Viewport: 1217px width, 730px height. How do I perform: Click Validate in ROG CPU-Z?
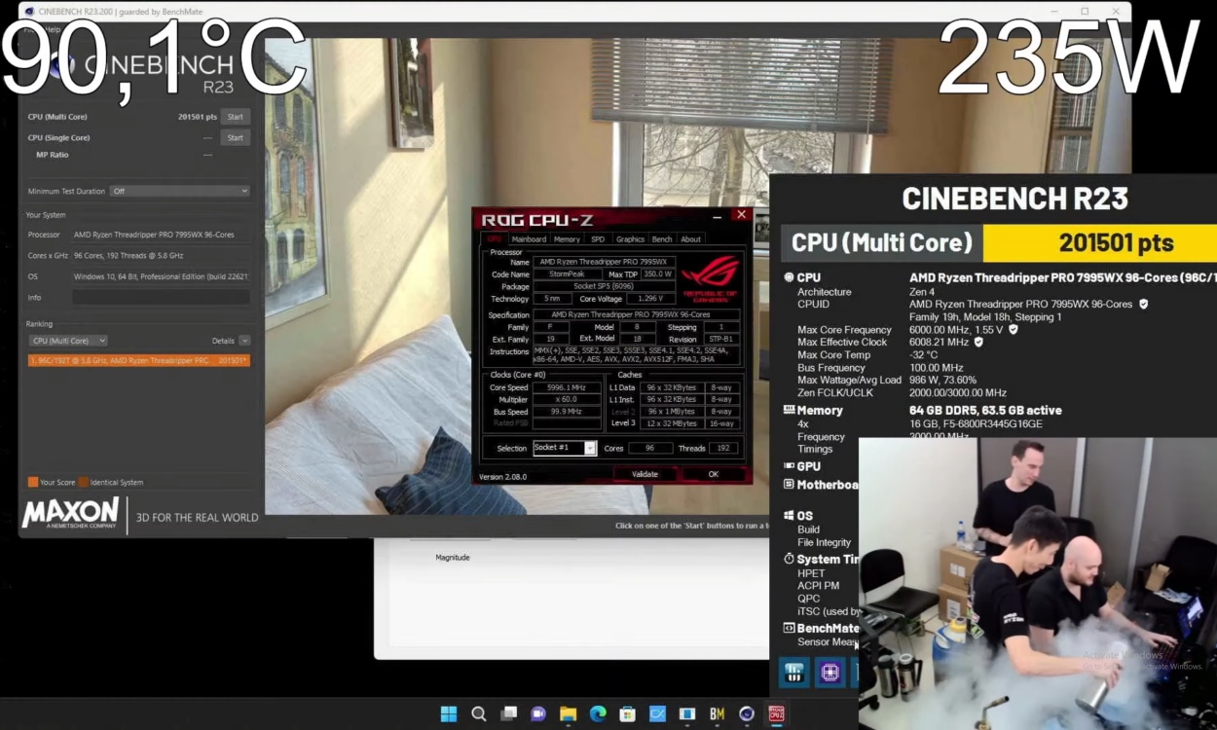tap(645, 474)
